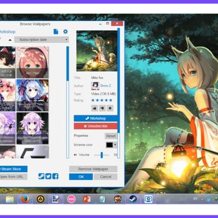The image size is (218, 218).
Task: Show hidden system tray icons arrow
Action: (202, 199)
